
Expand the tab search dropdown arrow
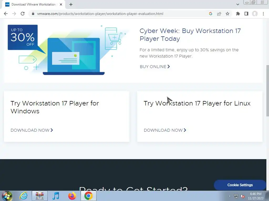pyautogui.click(x=237, y=4)
